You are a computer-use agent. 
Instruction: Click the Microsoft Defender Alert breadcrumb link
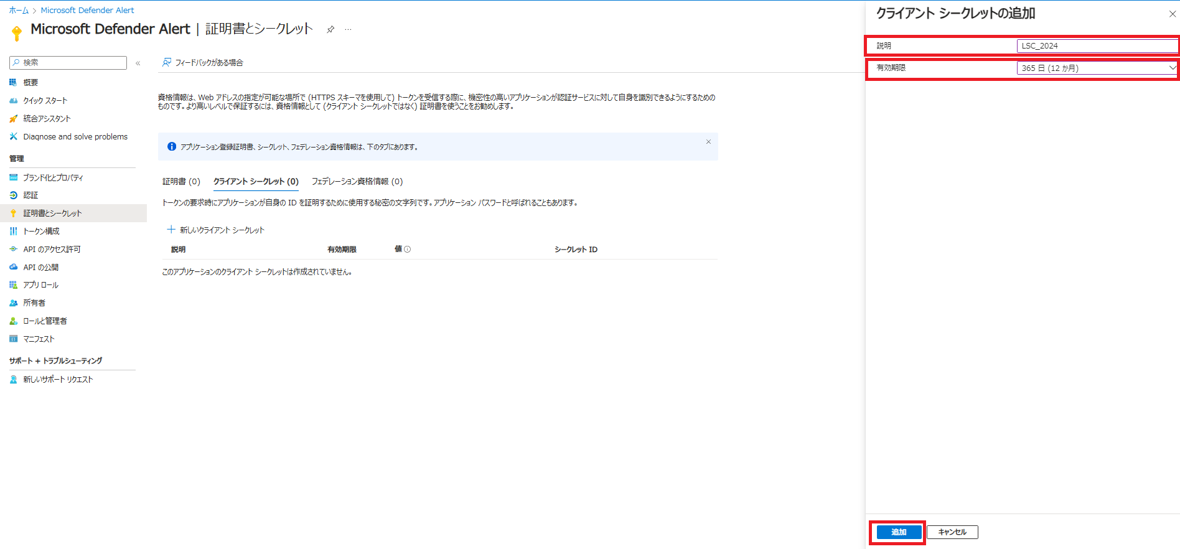coord(87,10)
